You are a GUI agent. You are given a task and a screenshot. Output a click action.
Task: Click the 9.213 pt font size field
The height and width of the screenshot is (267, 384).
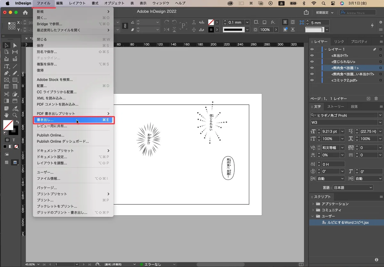pos(330,131)
